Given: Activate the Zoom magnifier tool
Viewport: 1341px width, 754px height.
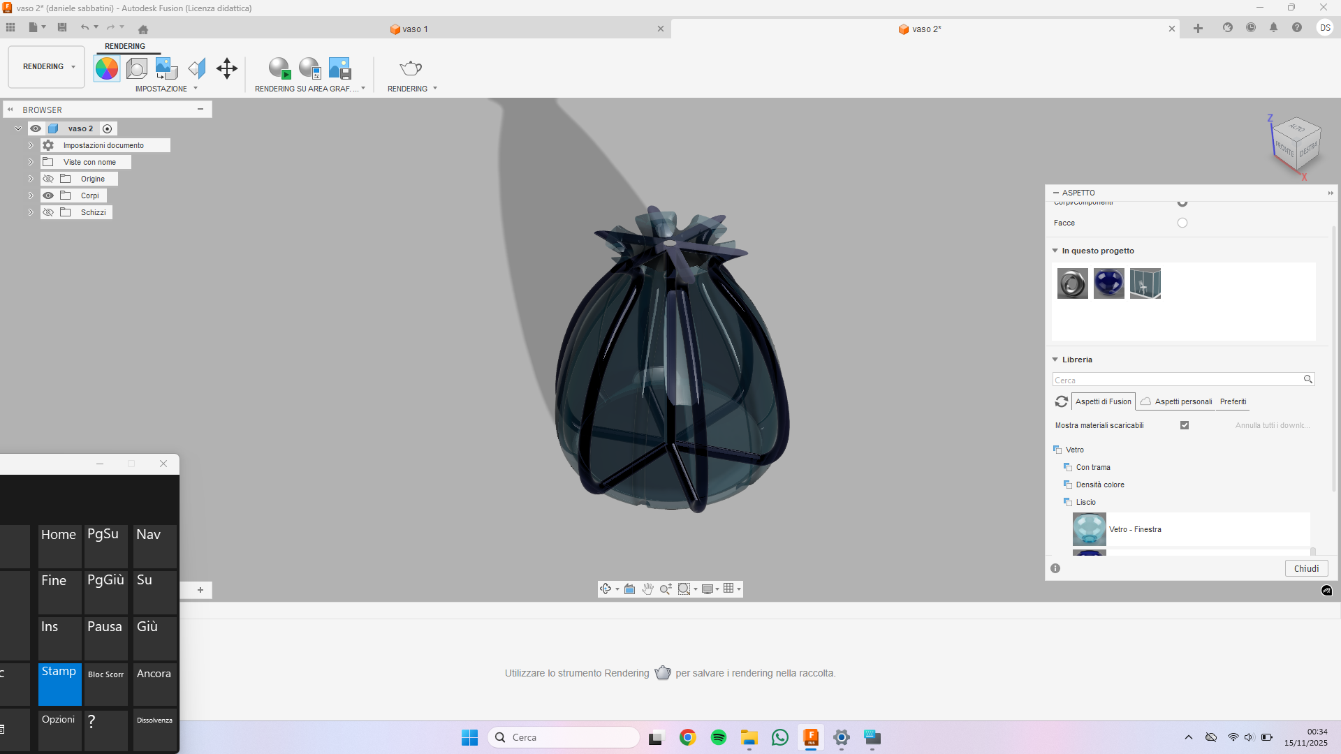Looking at the screenshot, I should coord(666,589).
